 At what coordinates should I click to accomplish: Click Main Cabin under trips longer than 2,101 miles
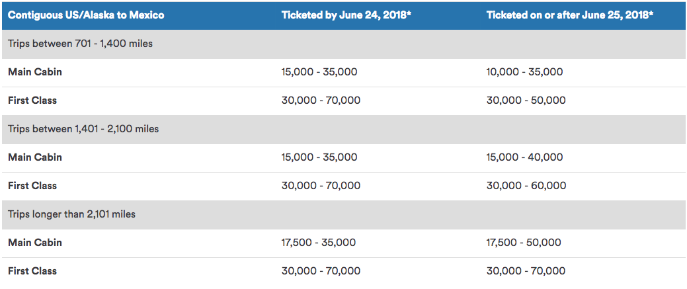coord(35,243)
